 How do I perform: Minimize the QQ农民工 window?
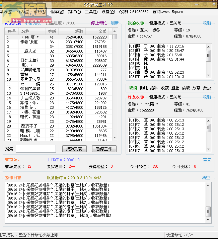coord(197,4)
